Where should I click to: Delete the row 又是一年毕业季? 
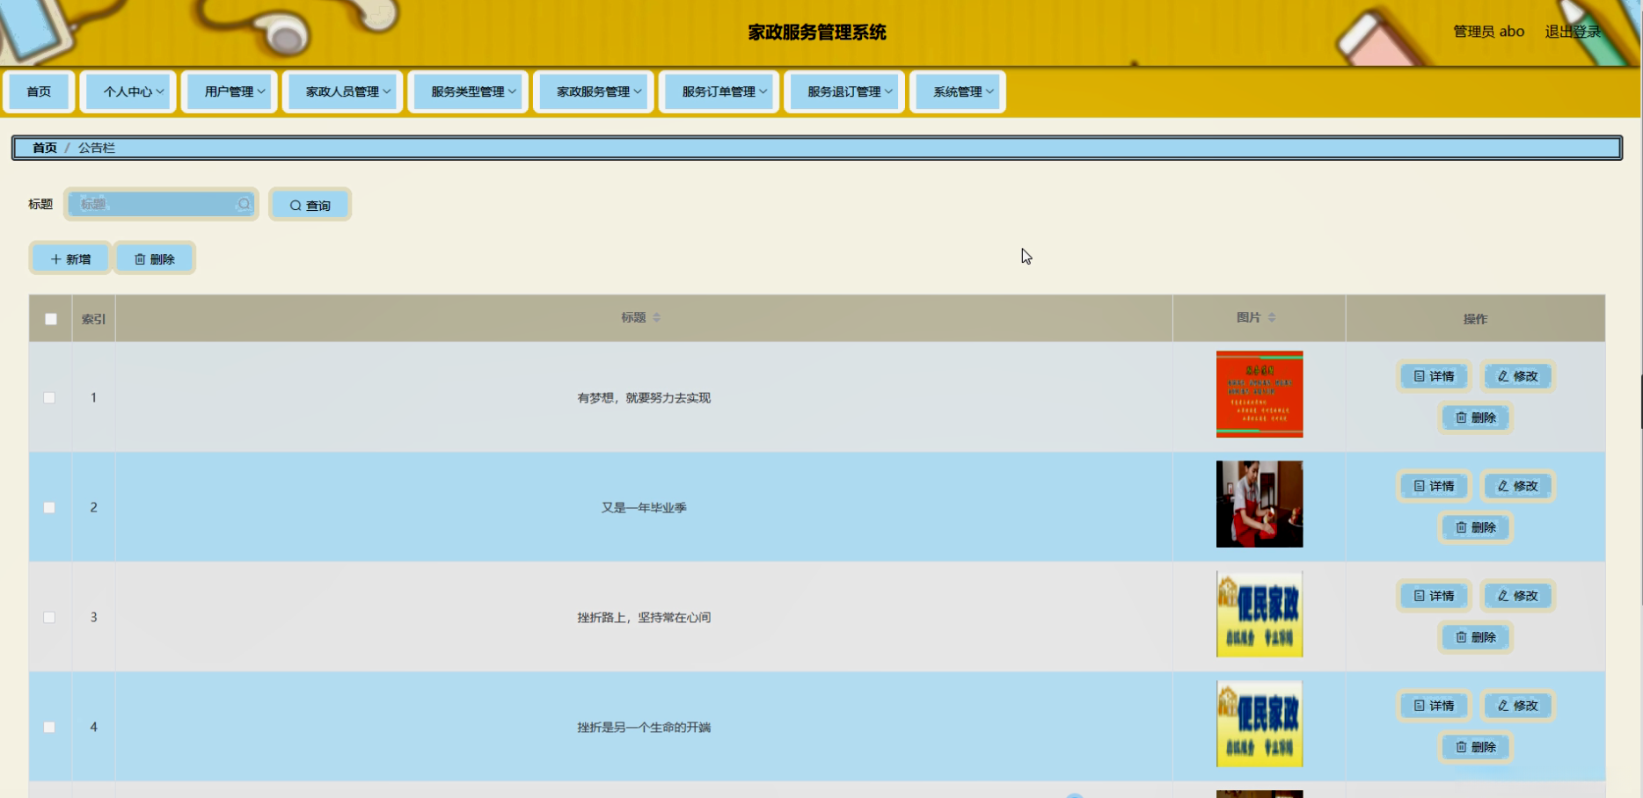(x=1476, y=527)
